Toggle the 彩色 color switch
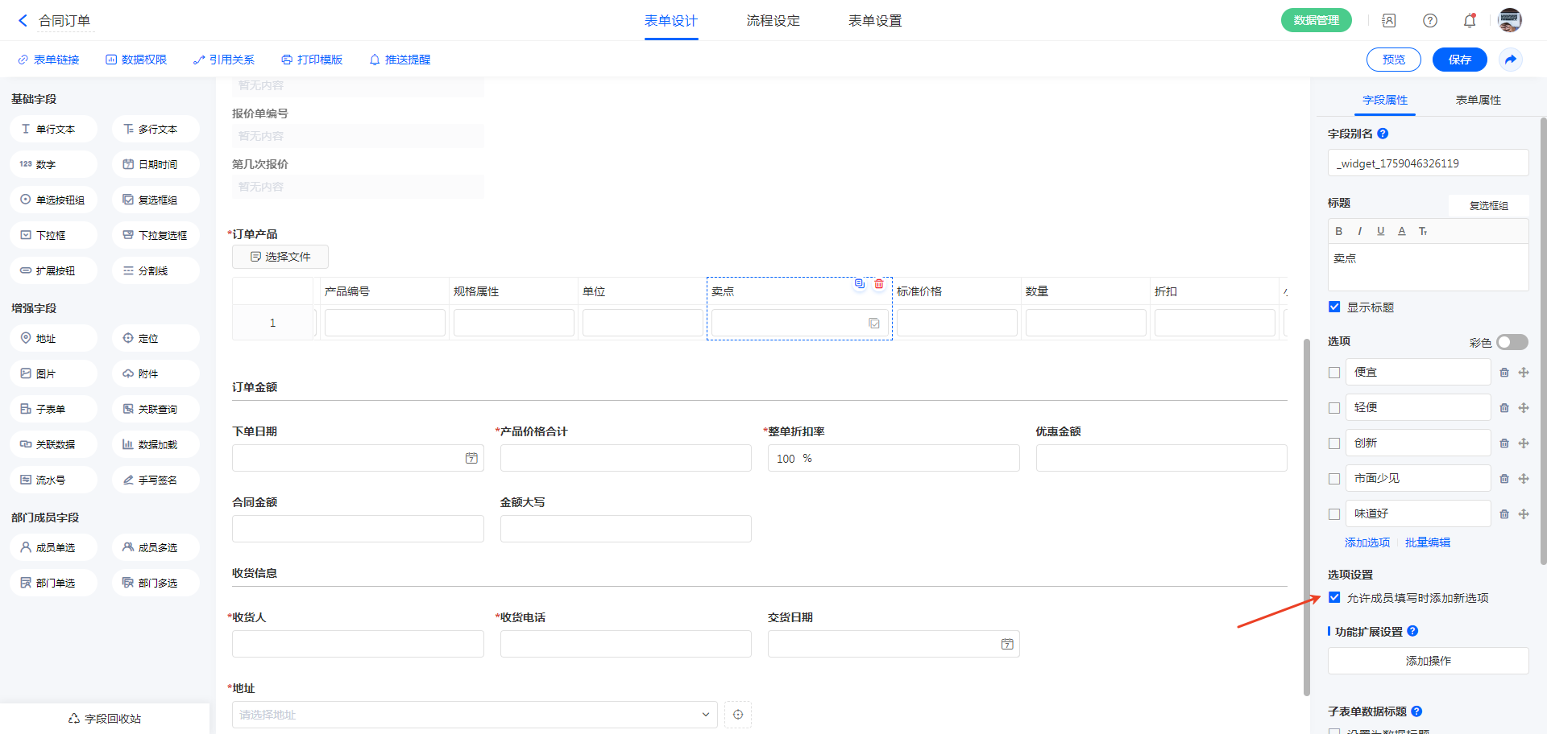Screen dimensions: 1547x734 (1512, 342)
